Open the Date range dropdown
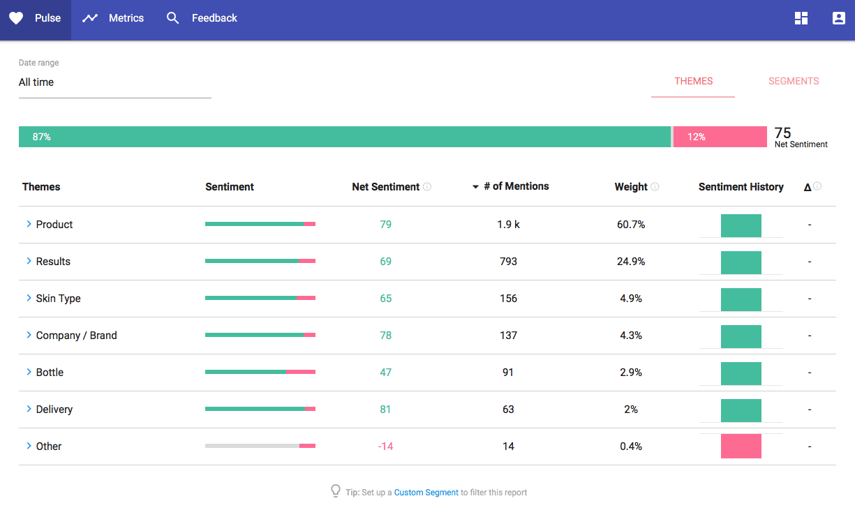Screen dimensions: 855x510 (114, 82)
